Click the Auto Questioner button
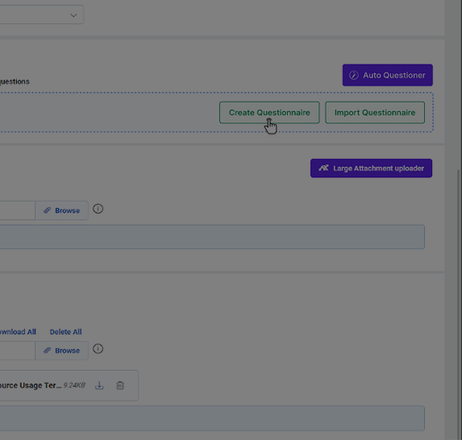This screenshot has height=440, width=462. click(x=388, y=75)
